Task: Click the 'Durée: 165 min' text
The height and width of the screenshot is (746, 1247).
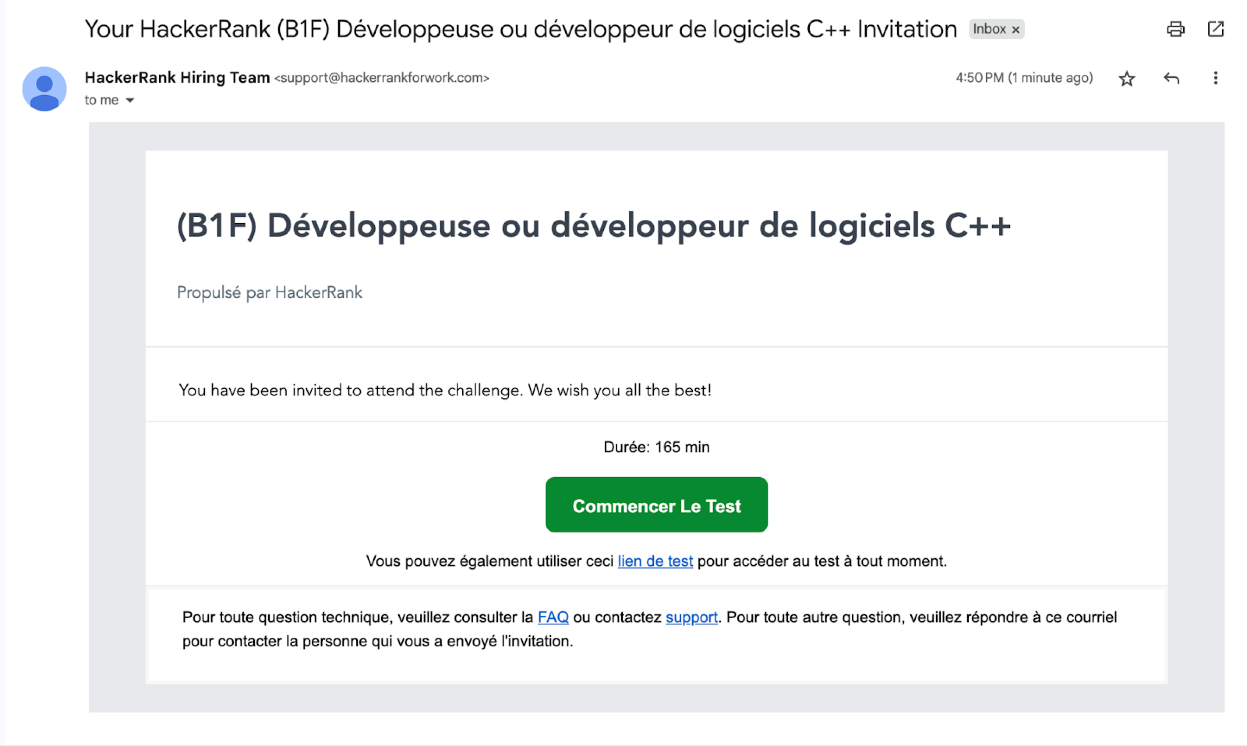Action: [656, 447]
